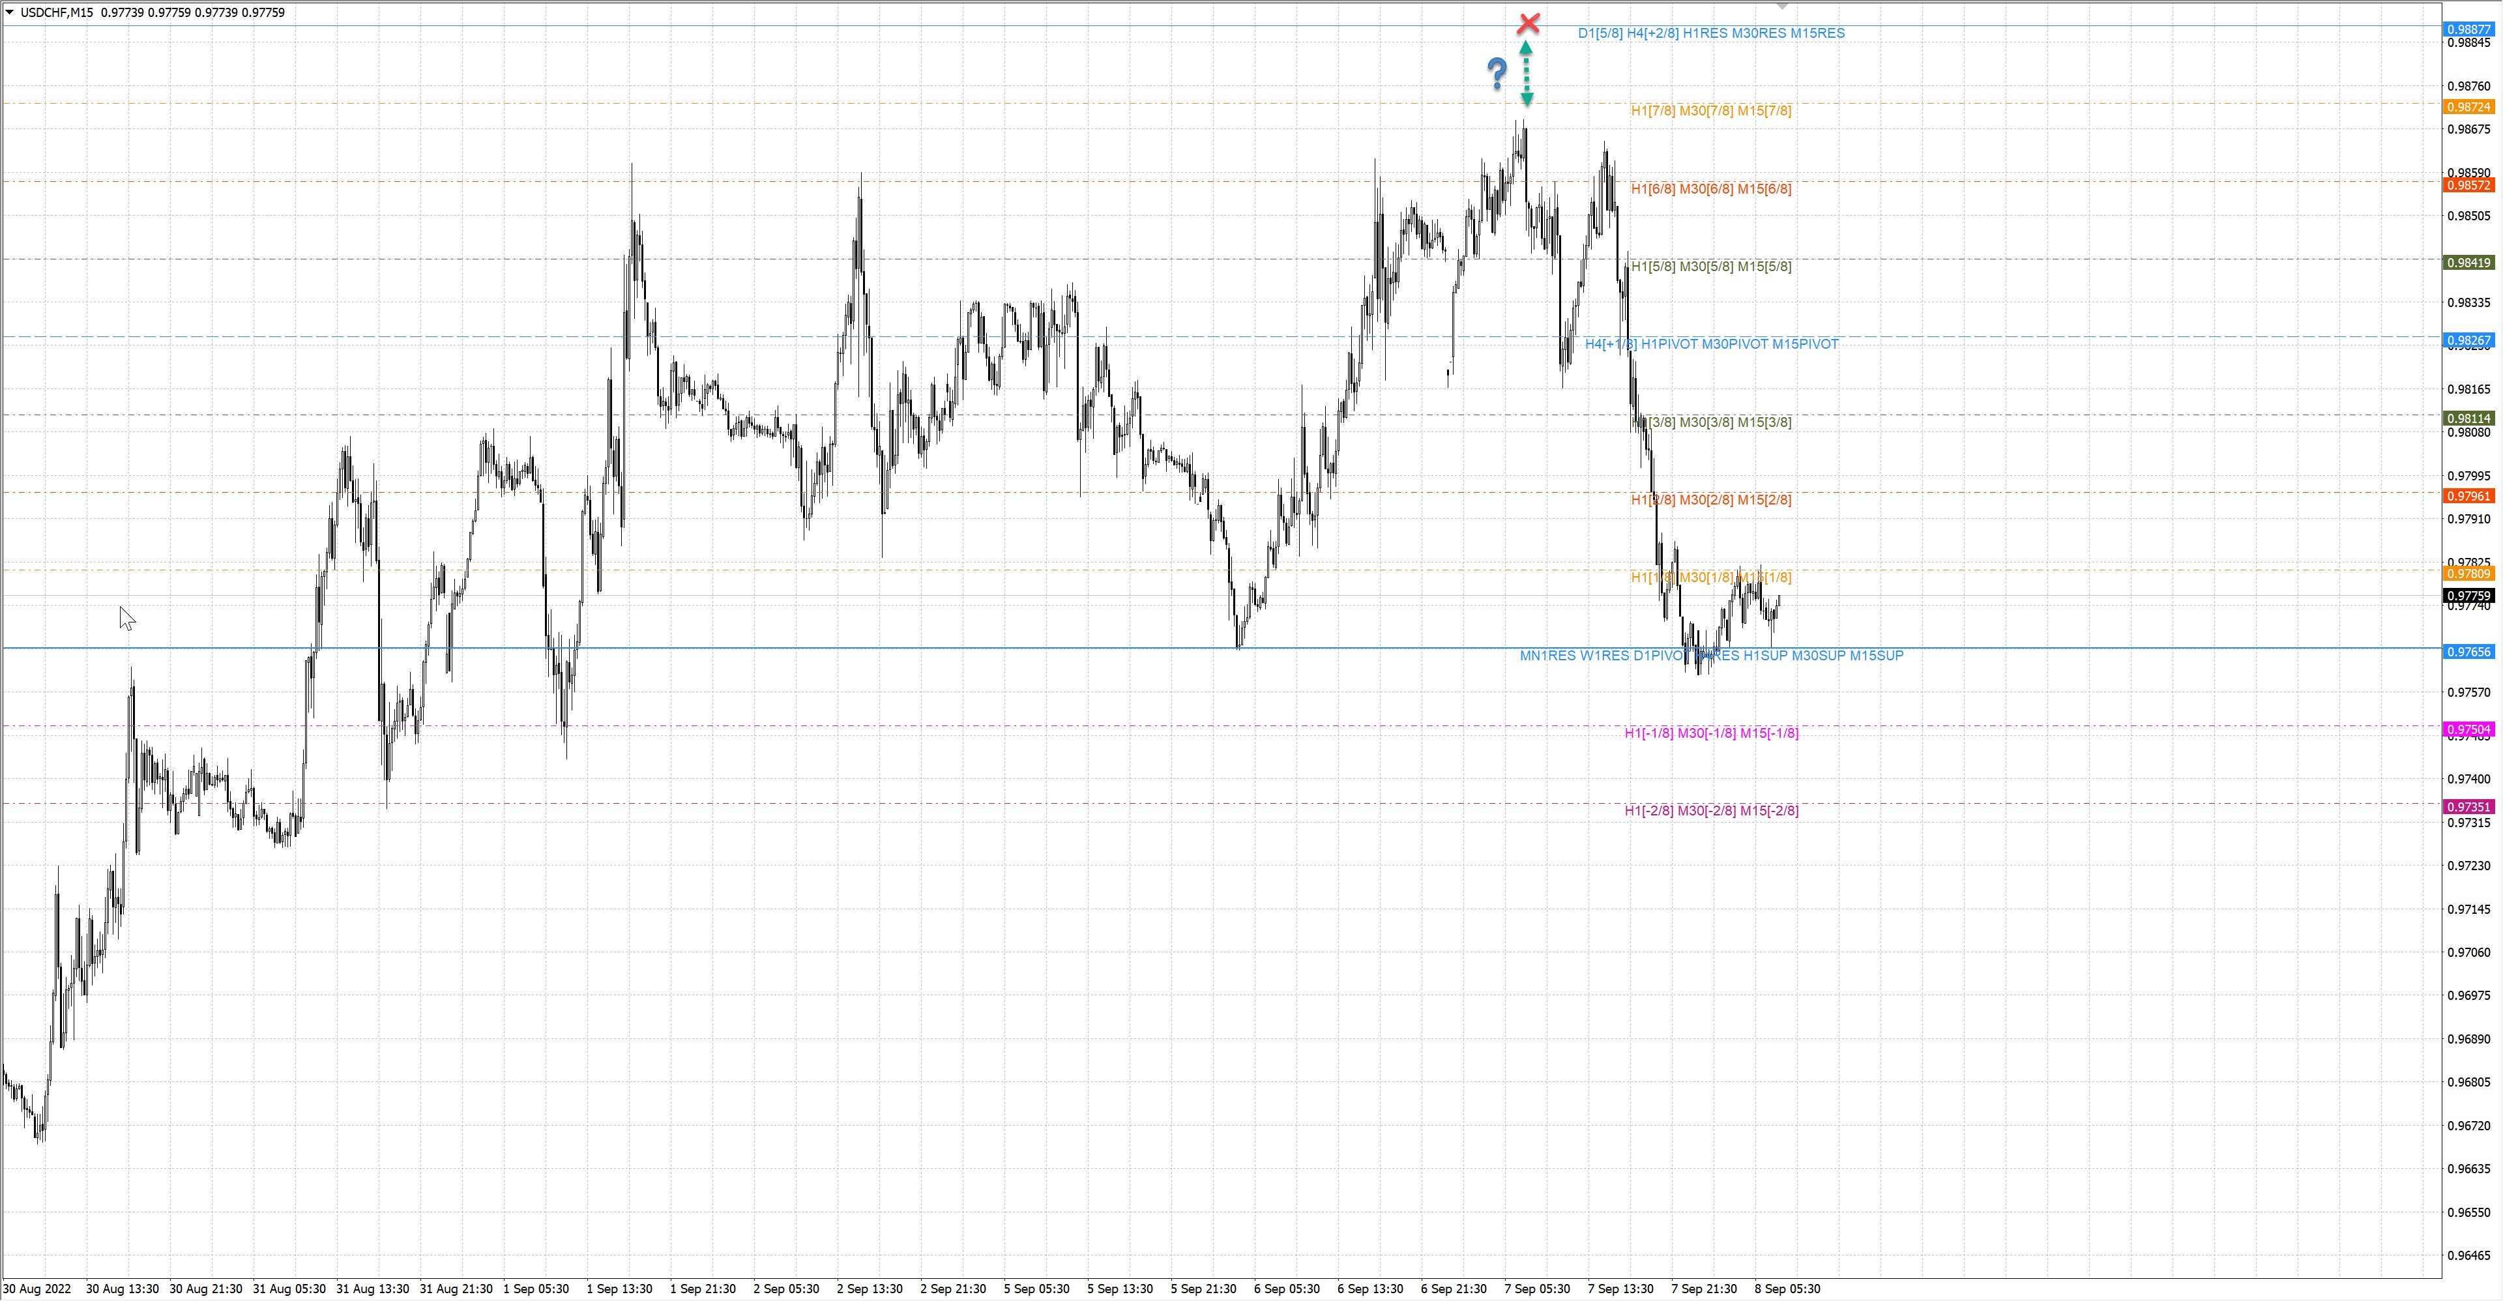Click the black current price 0.97759 tag
This screenshot has height=1301, width=2503.
2468,596
